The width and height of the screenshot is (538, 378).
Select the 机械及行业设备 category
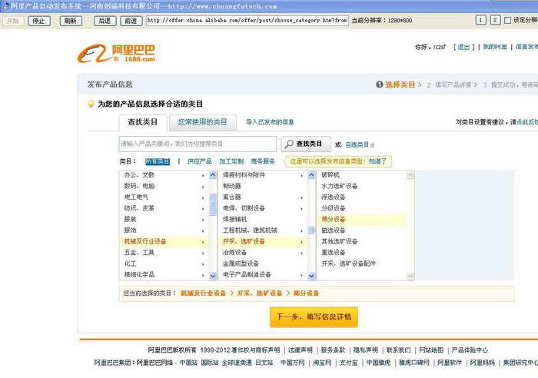tap(164, 241)
